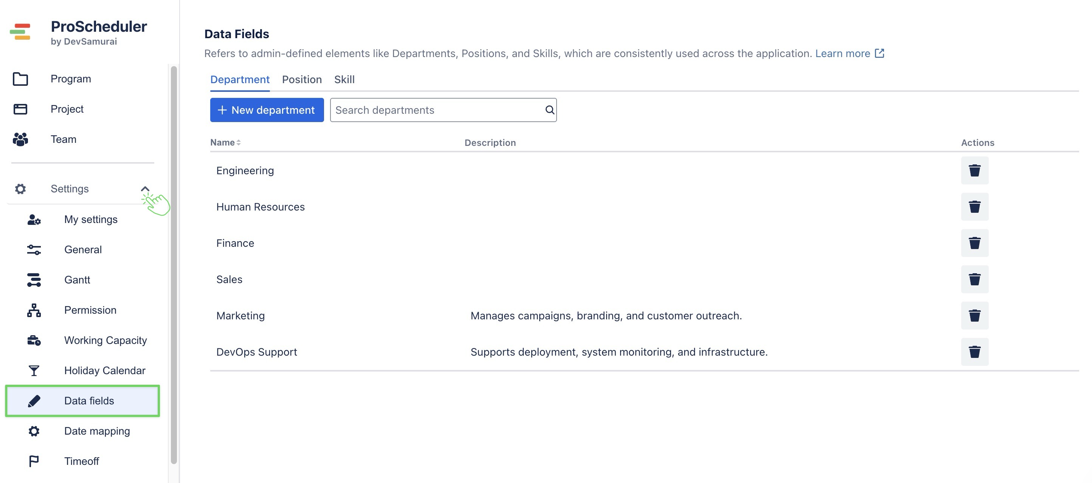1092x483 pixels.
Task: Click the Permission hierarchy icon
Action: click(x=34, y=310)
